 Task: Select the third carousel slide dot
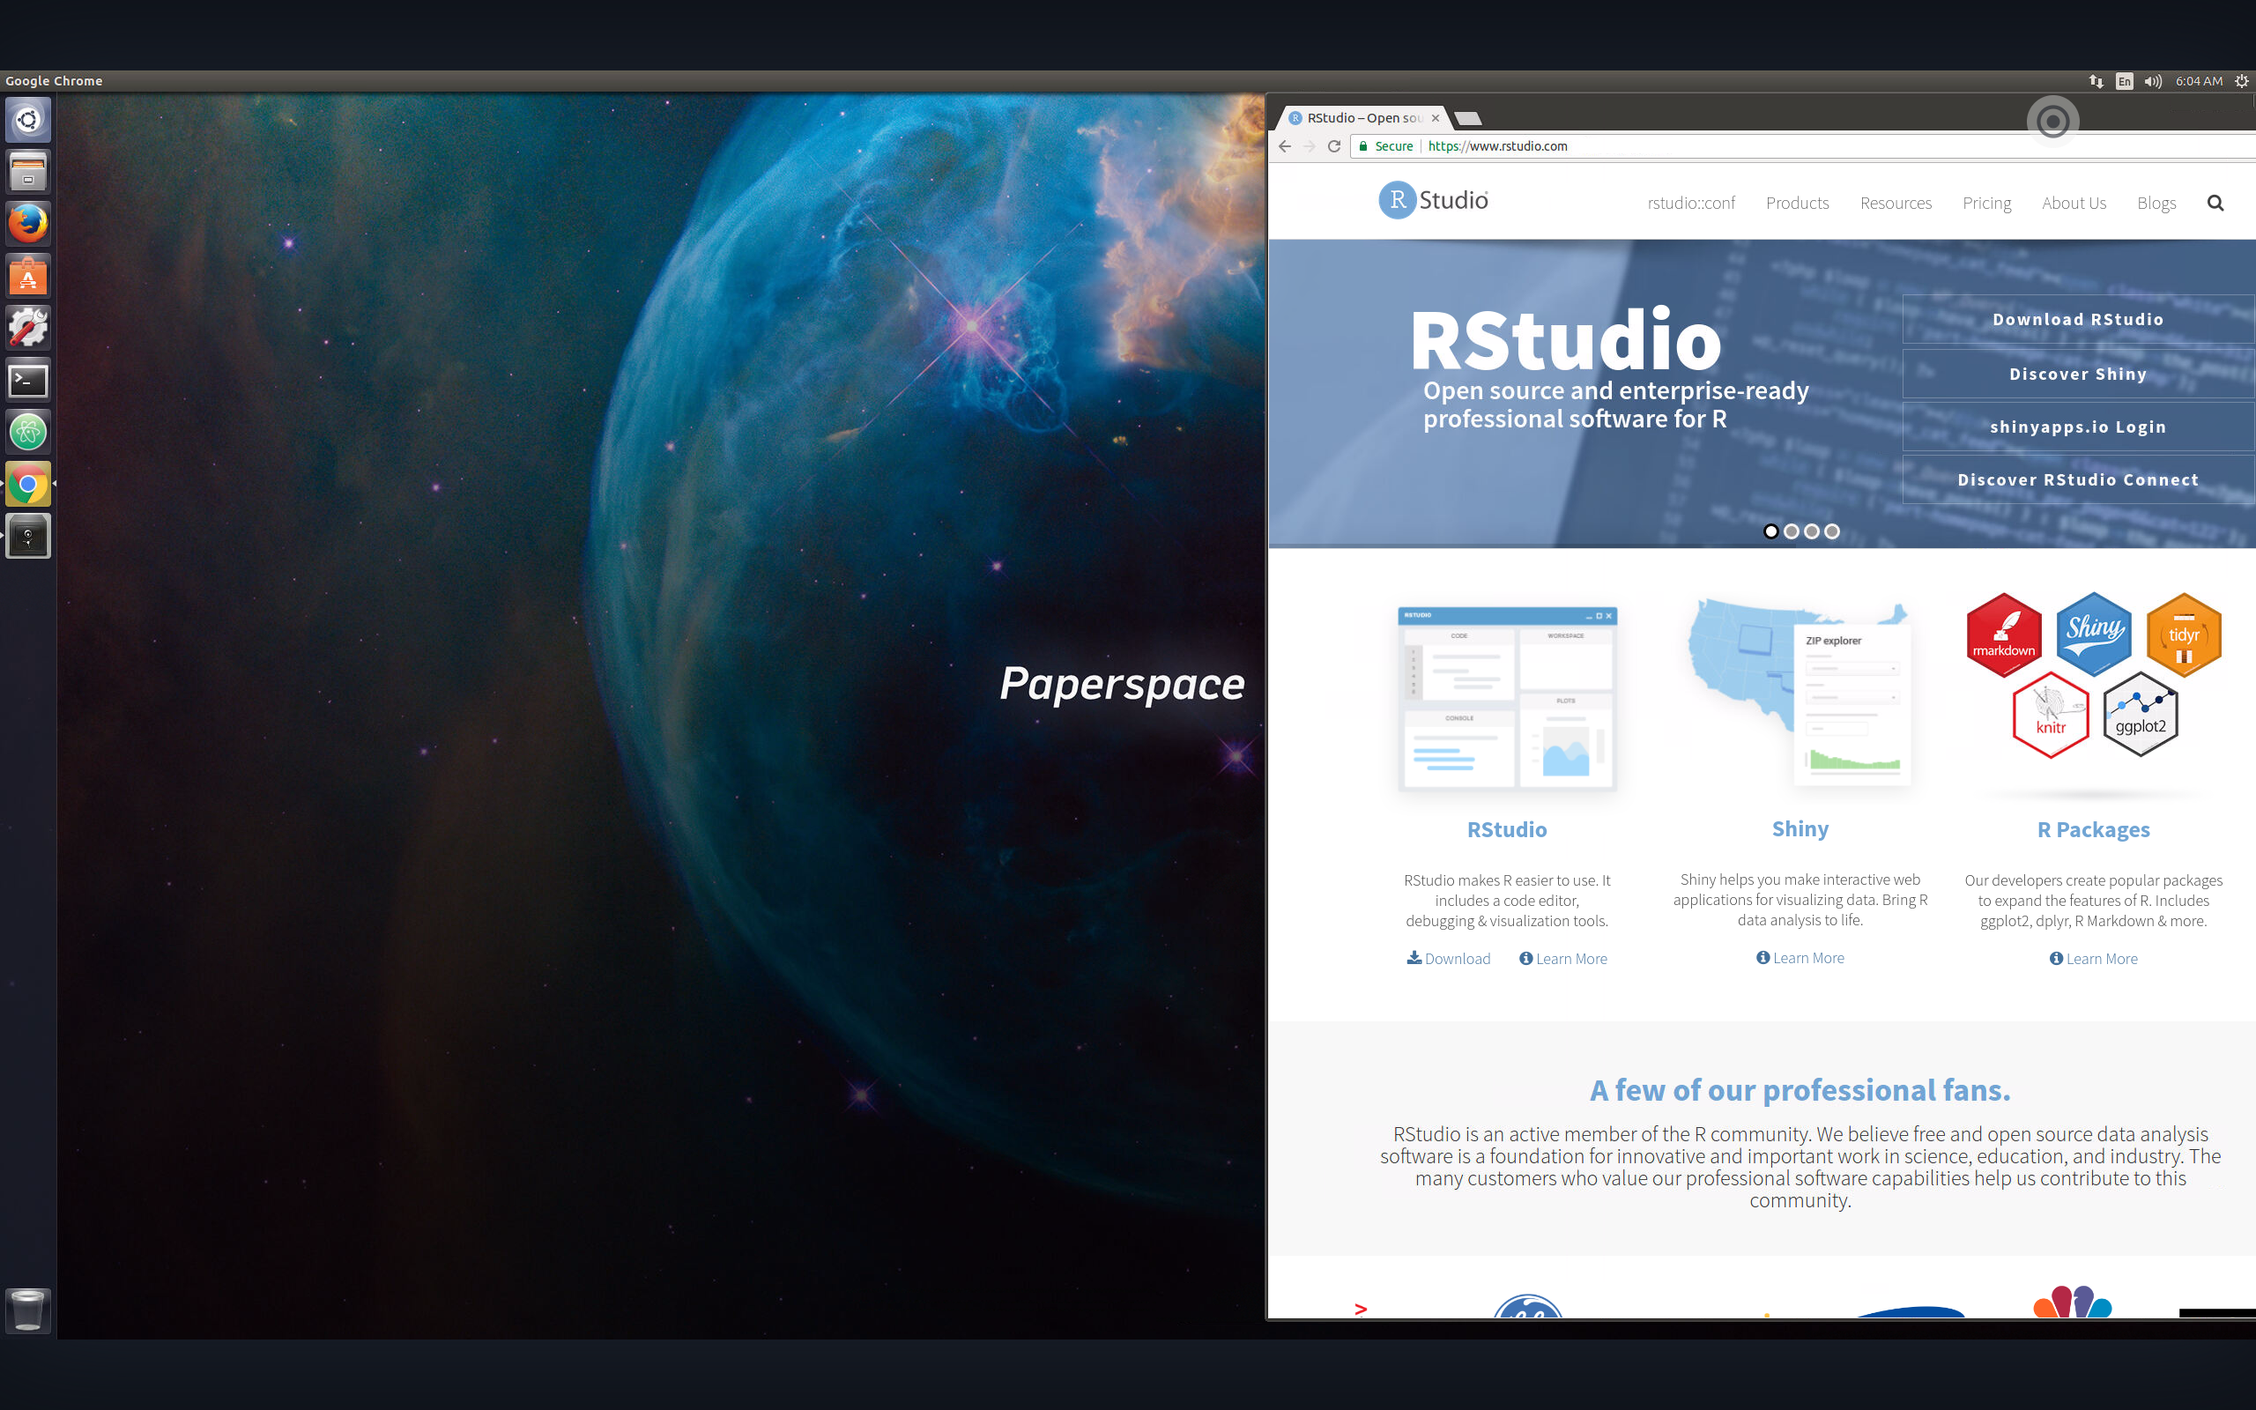point(1811,531)
